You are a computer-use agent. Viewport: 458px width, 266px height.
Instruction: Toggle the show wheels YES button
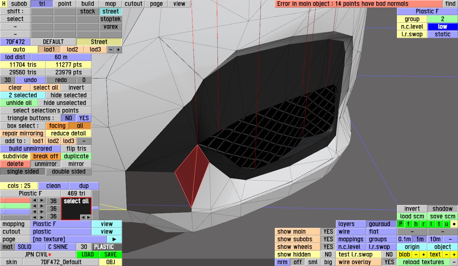pyautogui.click(x=328, y=247)
